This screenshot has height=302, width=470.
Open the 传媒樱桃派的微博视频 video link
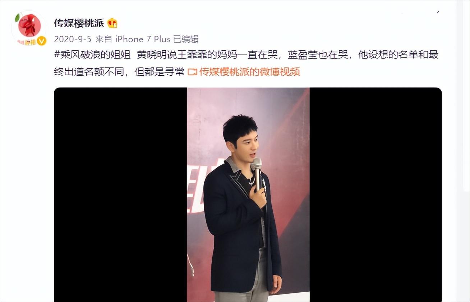coord(249,72)
